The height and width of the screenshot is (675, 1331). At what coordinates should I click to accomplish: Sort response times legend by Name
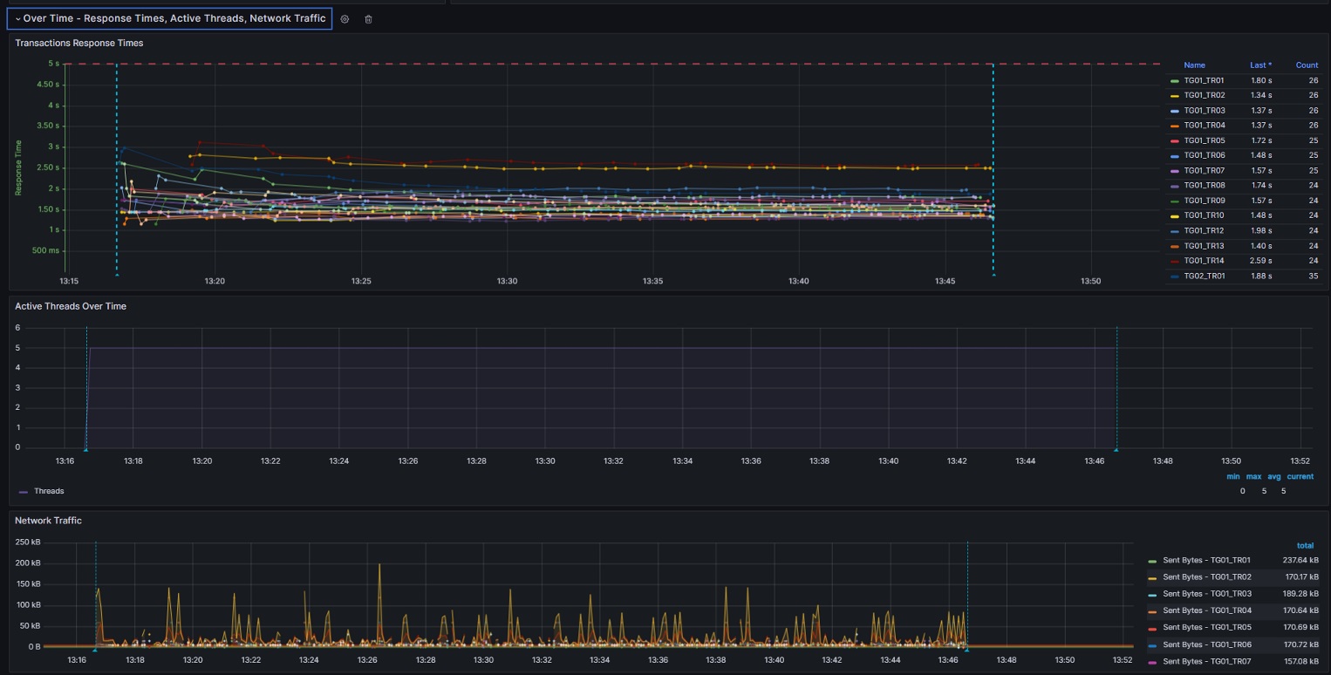click(x=1194, y=65)
